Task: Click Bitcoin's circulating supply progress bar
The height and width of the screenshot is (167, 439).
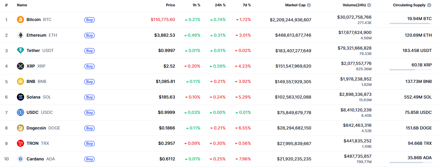Action: pos(410,23)
